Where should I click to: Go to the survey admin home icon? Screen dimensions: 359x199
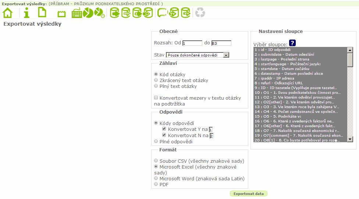[8, 12]
